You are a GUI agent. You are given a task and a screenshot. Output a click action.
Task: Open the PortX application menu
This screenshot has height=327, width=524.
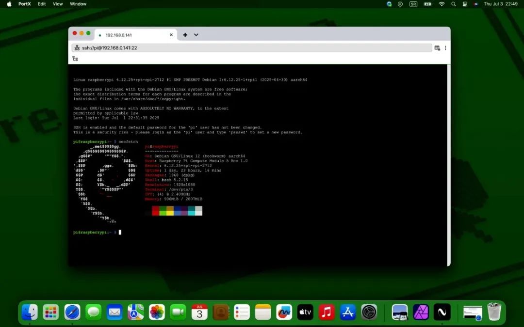[x=24, y=4]
